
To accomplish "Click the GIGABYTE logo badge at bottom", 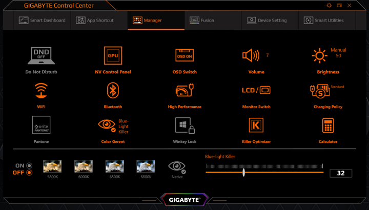I will [x=184, y=200].
